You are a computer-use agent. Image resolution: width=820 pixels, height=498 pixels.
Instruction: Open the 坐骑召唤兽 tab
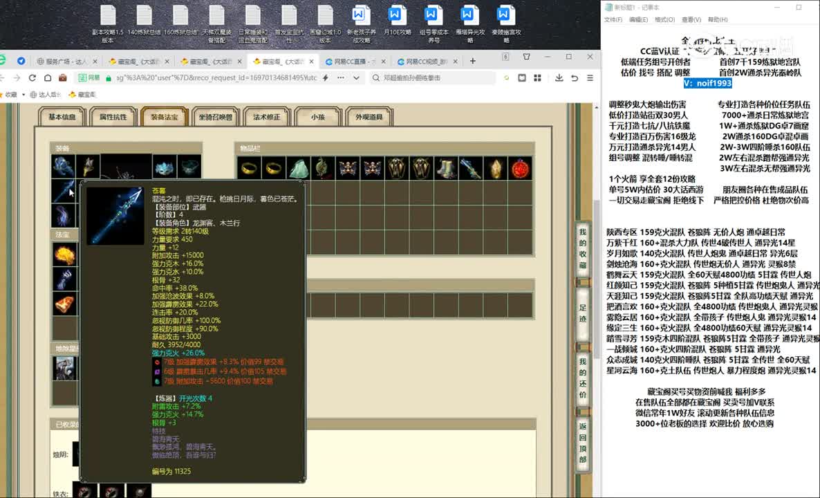(x=216, y=117)
